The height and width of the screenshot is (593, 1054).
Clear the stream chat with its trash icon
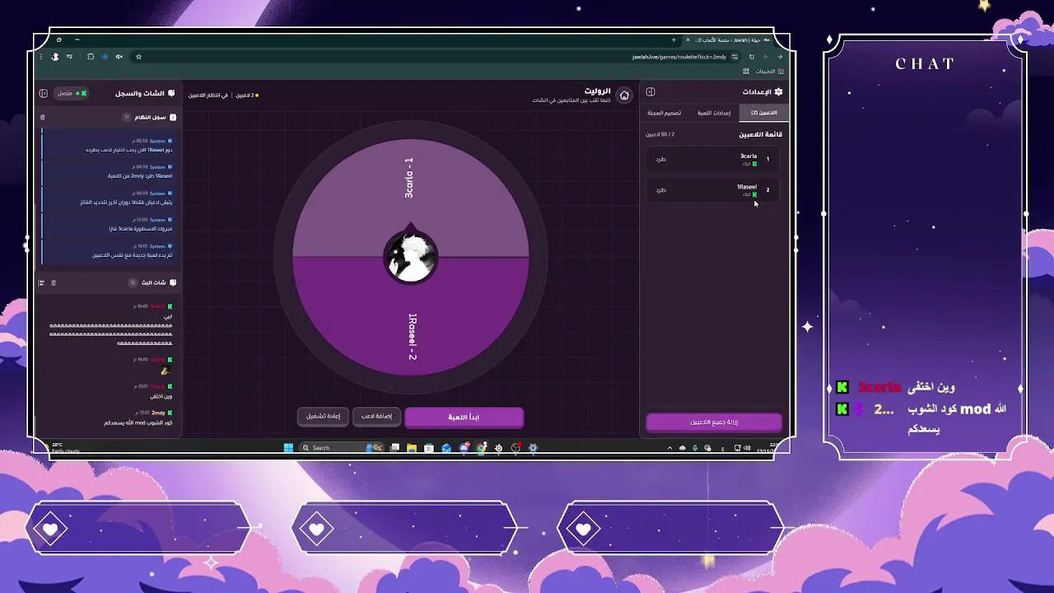tap(54, 282)
